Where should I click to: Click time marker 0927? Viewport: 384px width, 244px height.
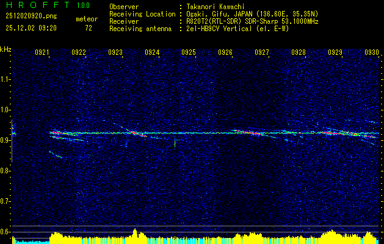pos(262,52)
